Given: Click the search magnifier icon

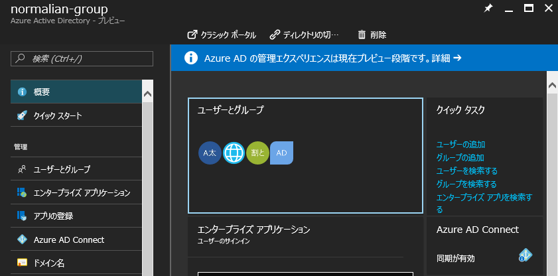Looking at the screenshot, I should click(x=21, y=58).
